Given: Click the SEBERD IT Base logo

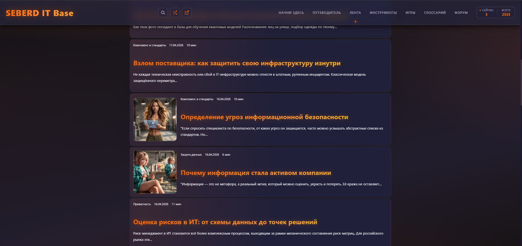Looking at the screenshot, I should coord(40,13).
